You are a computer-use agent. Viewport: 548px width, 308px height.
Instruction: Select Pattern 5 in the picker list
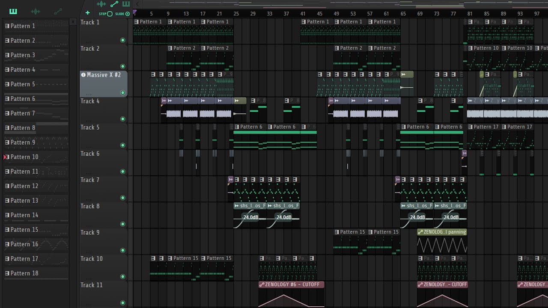click(36, 84)
